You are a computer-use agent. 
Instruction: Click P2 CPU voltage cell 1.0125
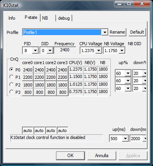tap(76, 85)
